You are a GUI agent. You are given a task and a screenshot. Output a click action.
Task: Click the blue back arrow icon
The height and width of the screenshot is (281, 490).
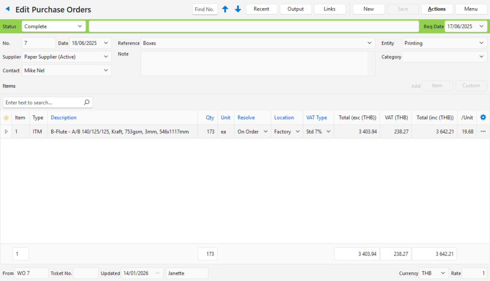tap(7, 9)
